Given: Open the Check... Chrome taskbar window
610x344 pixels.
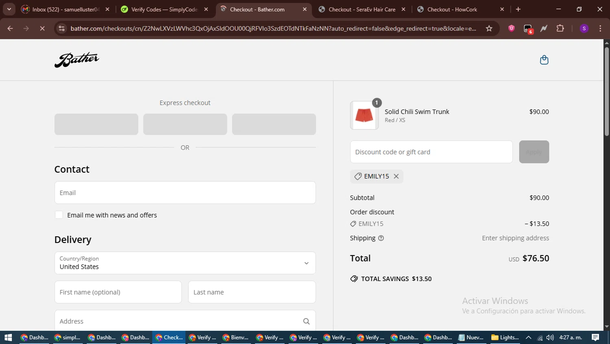Looking at the screenshot, I should 169,338.
